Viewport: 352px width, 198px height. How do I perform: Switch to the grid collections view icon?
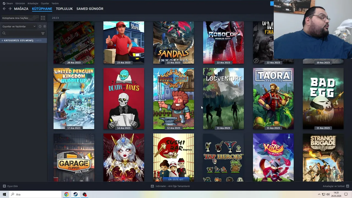tap(43, 18)
